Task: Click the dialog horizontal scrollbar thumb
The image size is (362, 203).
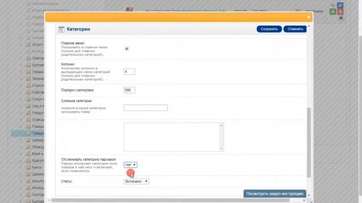Action: (170, 201)
